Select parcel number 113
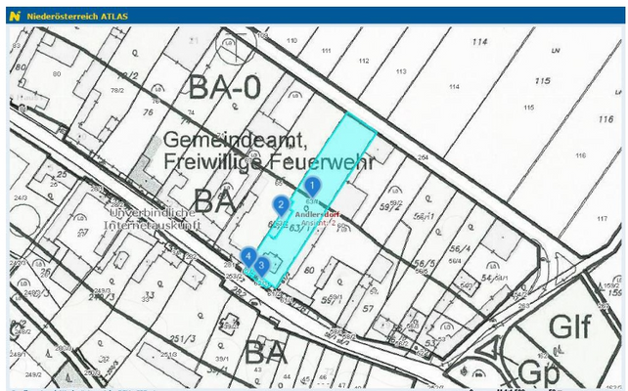The image size is (628, 391). (x=401, y=72)
